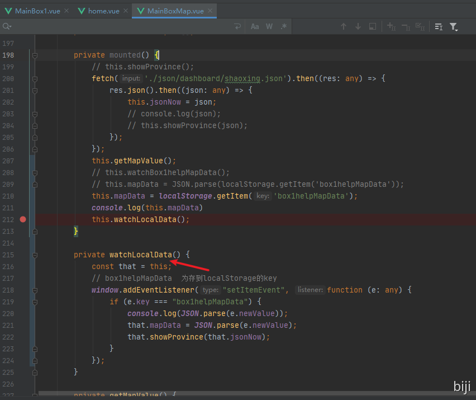Collapse watchLocalData() method at line 215

click(x=35, y=255)
